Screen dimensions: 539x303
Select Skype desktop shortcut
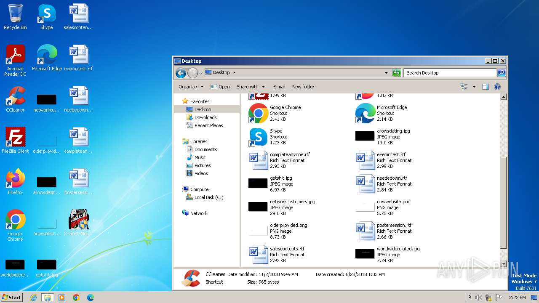click(47, 17)
